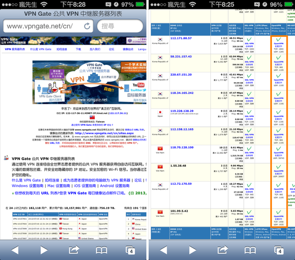Tap the reload button in the address bar
The height and width of the screenshot is (260, 295).
click(x=87, y=26)
